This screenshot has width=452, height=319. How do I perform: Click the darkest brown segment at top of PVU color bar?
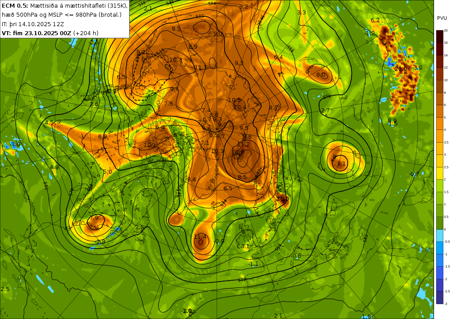pyautogui.click(x=440, y=37)
